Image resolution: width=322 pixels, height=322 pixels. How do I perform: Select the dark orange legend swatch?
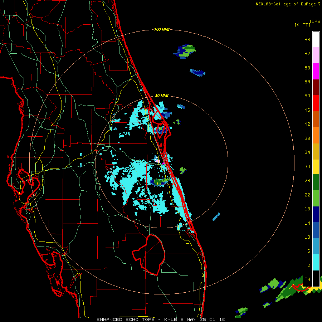coord(316,119)
